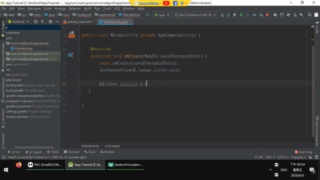This screenshot has height=180, width=320.
Task: Collapse onCreate method fold marker line 27
Action: click(79, 55)
